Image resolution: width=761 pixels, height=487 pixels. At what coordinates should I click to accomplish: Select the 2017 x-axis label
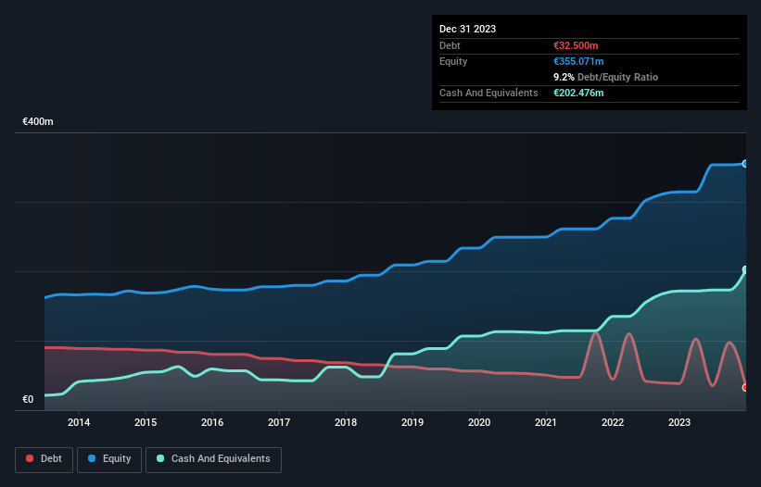[x=279, y=422]
